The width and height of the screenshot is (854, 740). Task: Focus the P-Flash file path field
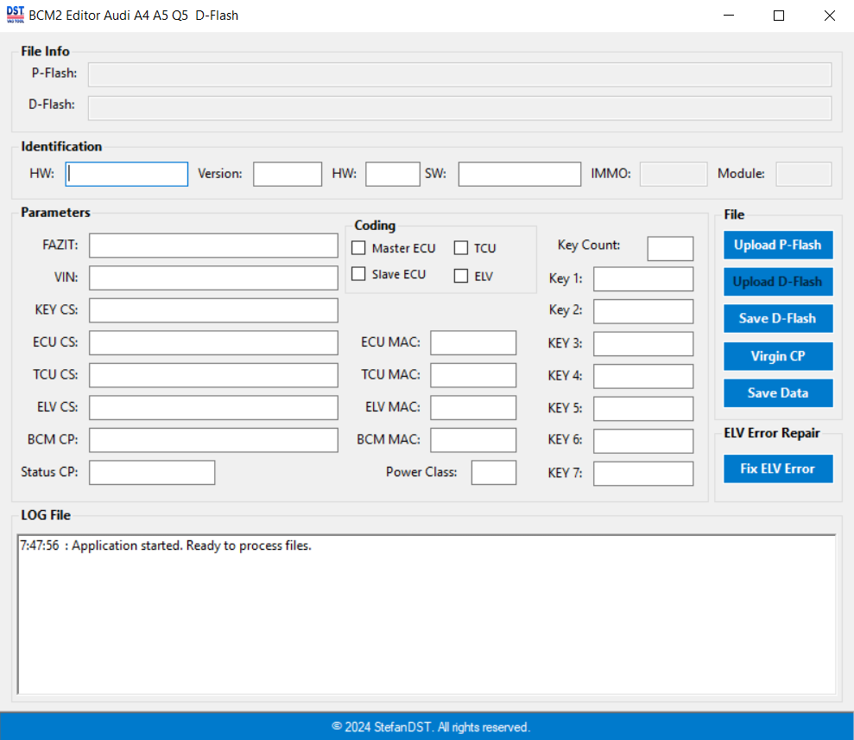(x=459, y=74)
